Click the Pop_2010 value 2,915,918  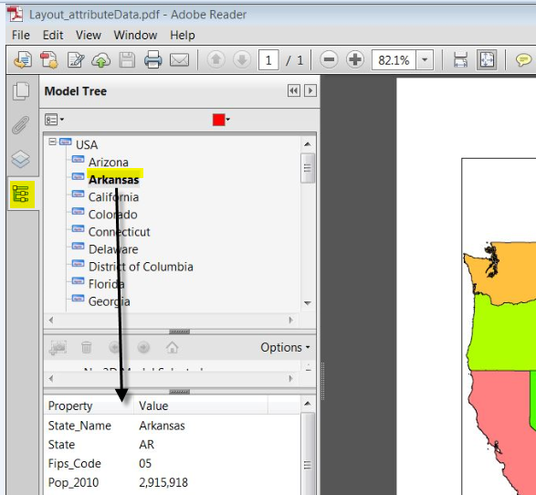pos(163,483)
